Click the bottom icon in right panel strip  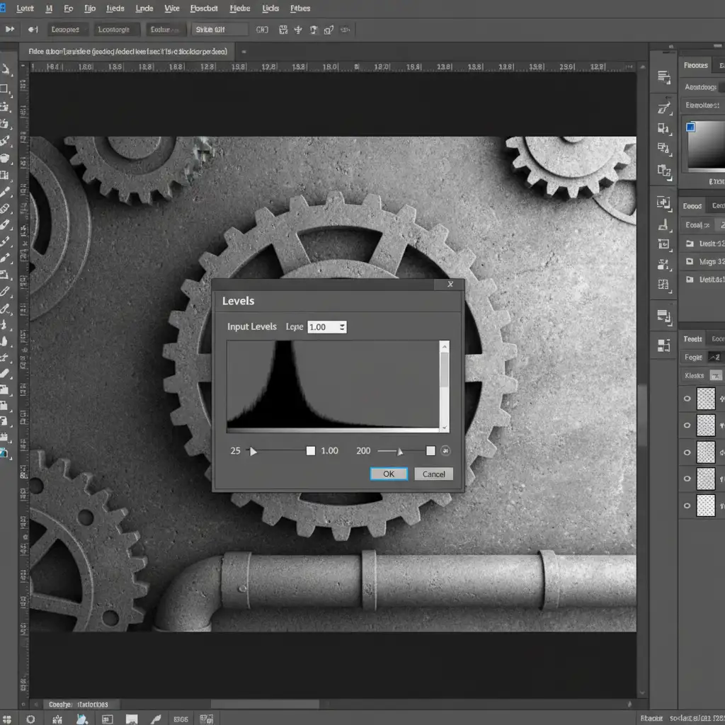(x=663, y=346)
